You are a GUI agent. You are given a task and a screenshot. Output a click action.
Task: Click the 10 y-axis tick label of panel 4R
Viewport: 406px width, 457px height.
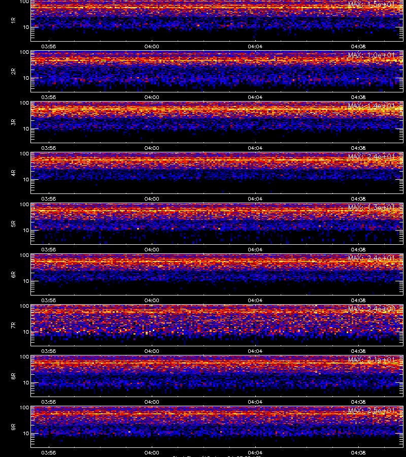(26, 180)
